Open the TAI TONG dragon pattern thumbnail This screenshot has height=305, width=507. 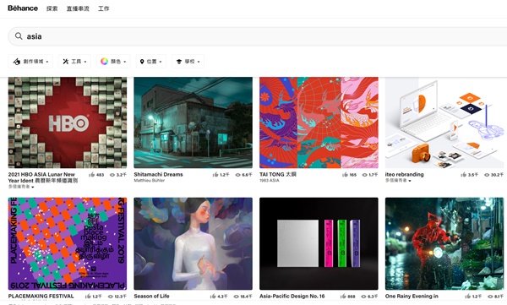319,123
